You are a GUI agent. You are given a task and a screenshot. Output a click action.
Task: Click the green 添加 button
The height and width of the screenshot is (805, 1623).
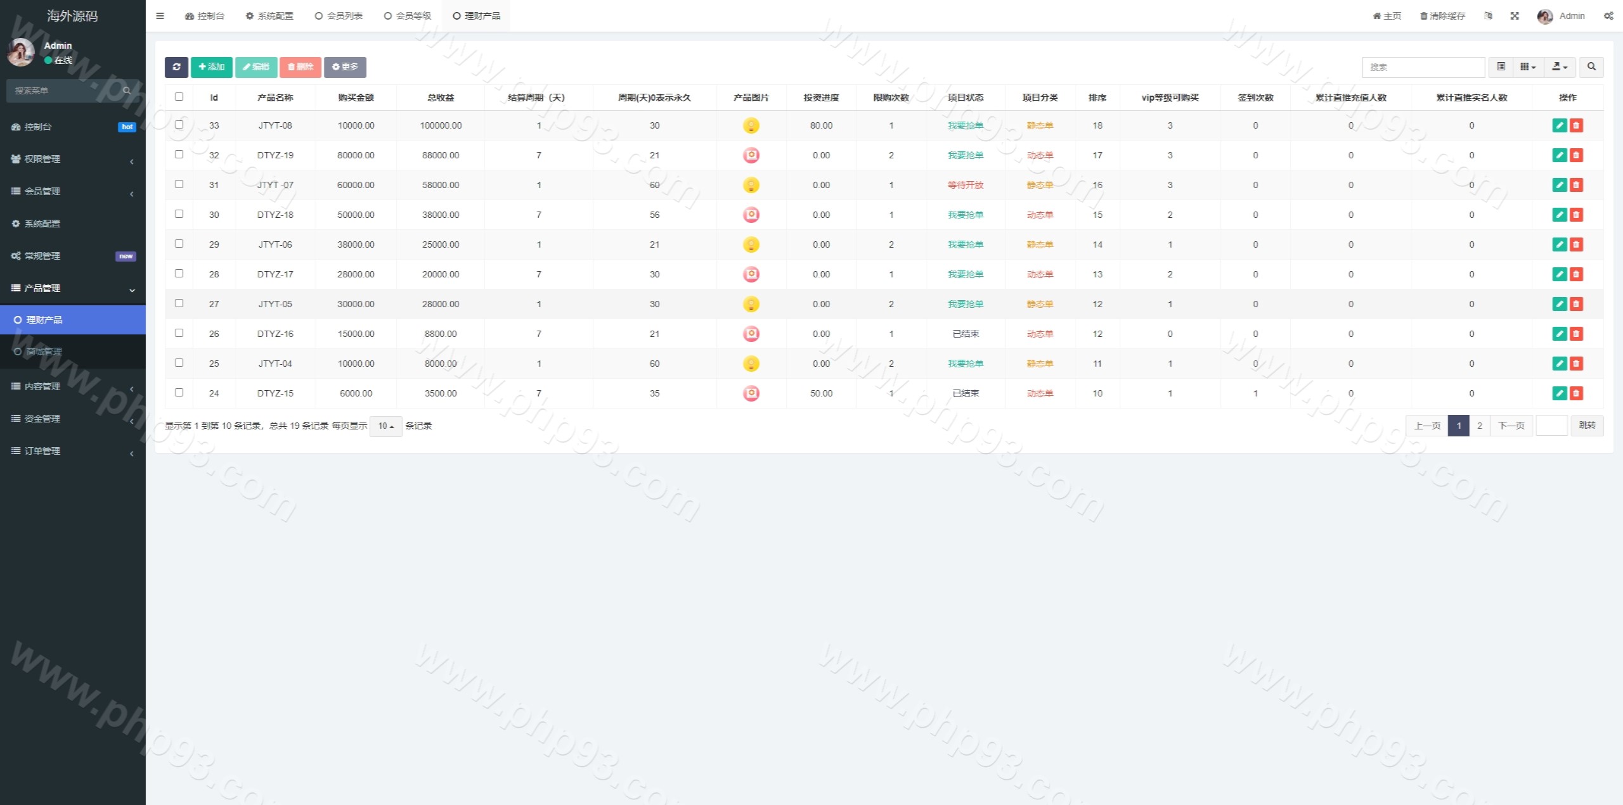click(x=212, y=67)
